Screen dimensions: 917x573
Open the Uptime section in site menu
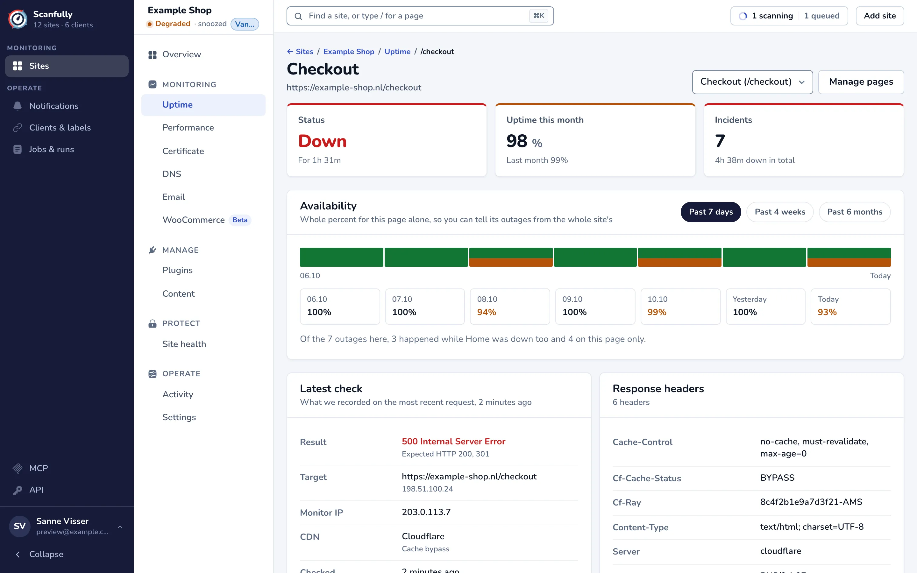[x=203, y=105]
